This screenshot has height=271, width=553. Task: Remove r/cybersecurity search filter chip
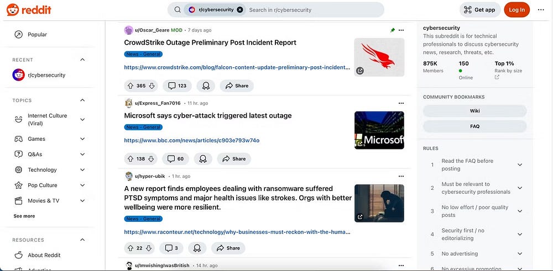coord(239,9)
